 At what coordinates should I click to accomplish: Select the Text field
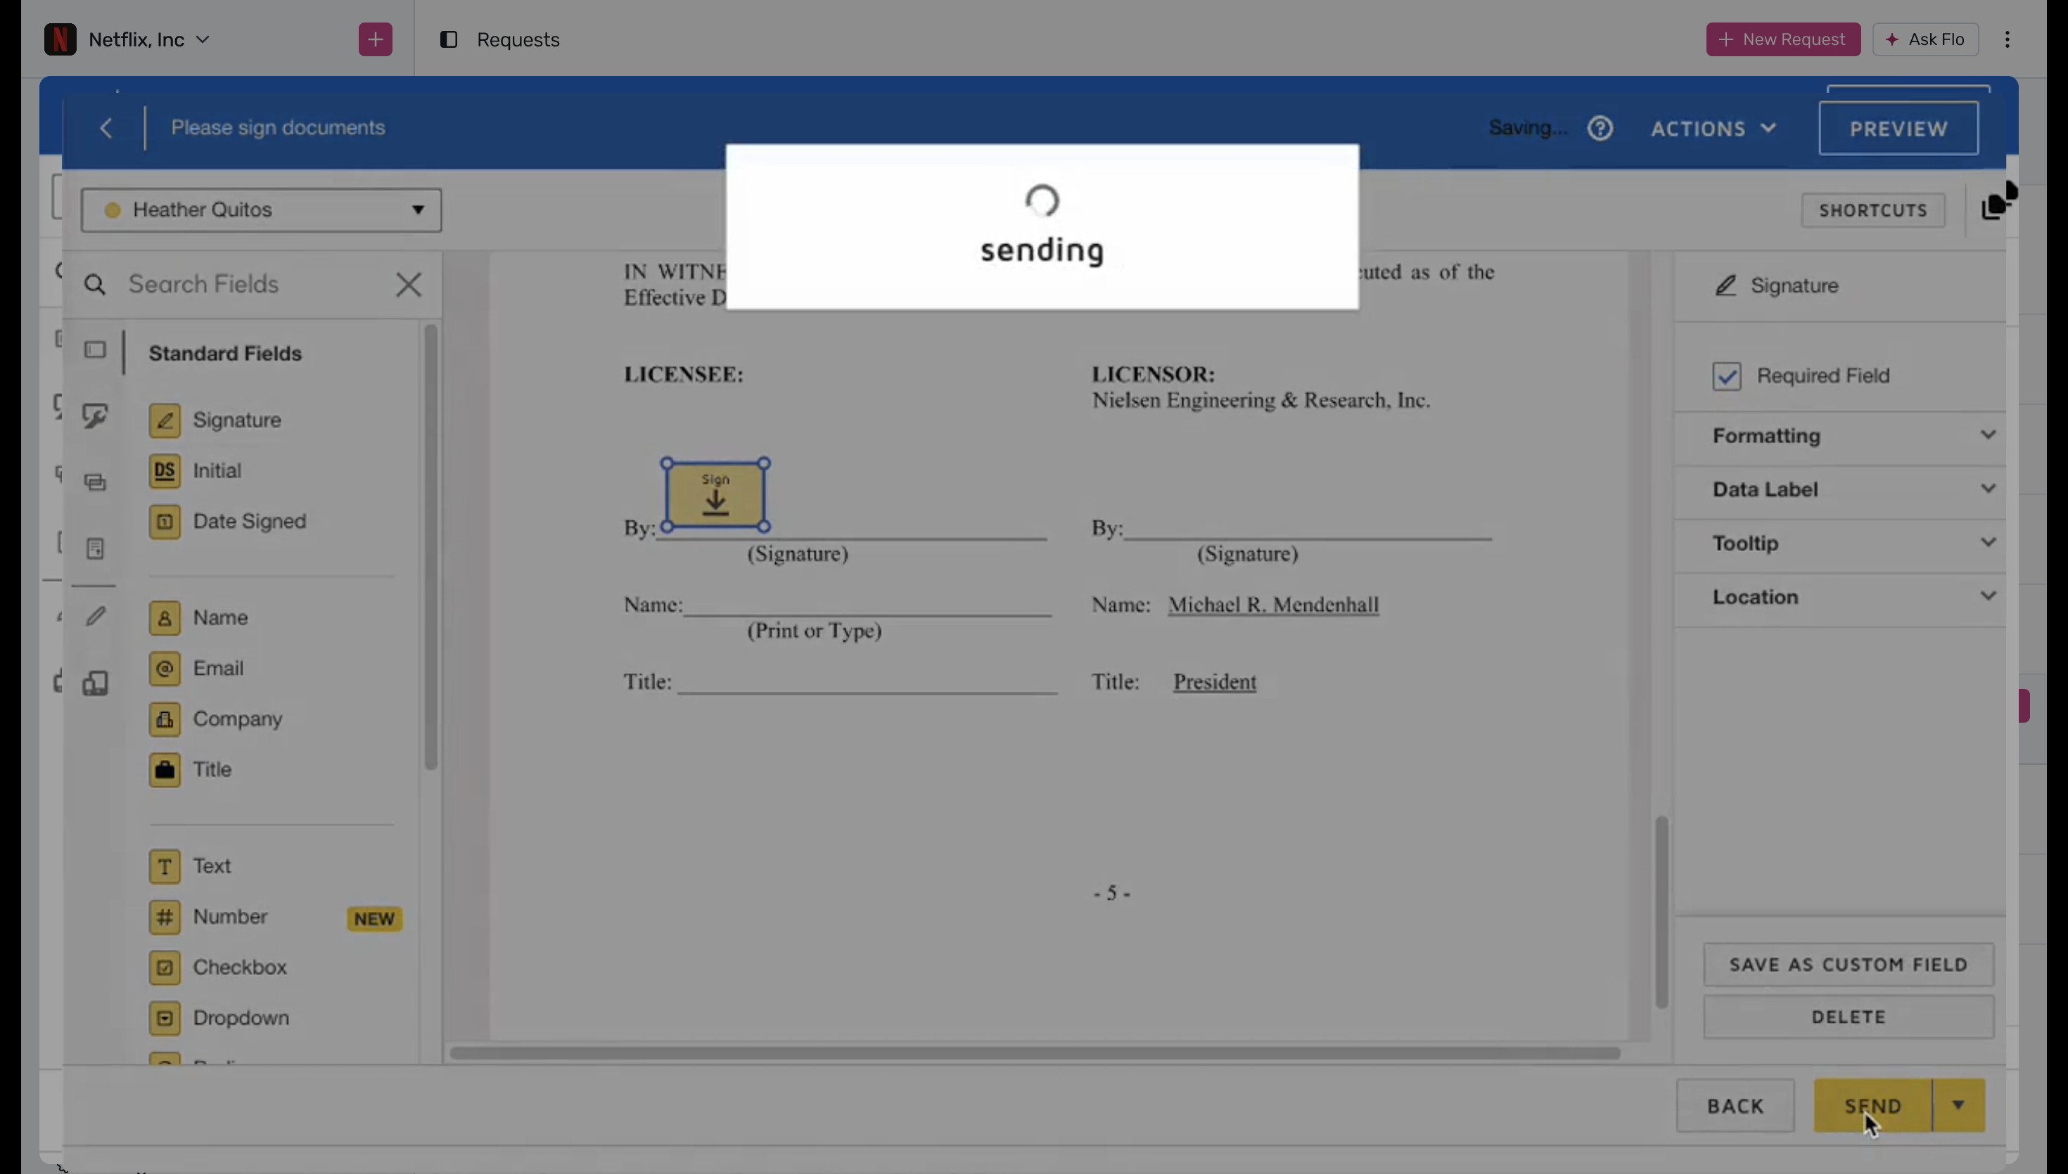pos(191,866)
